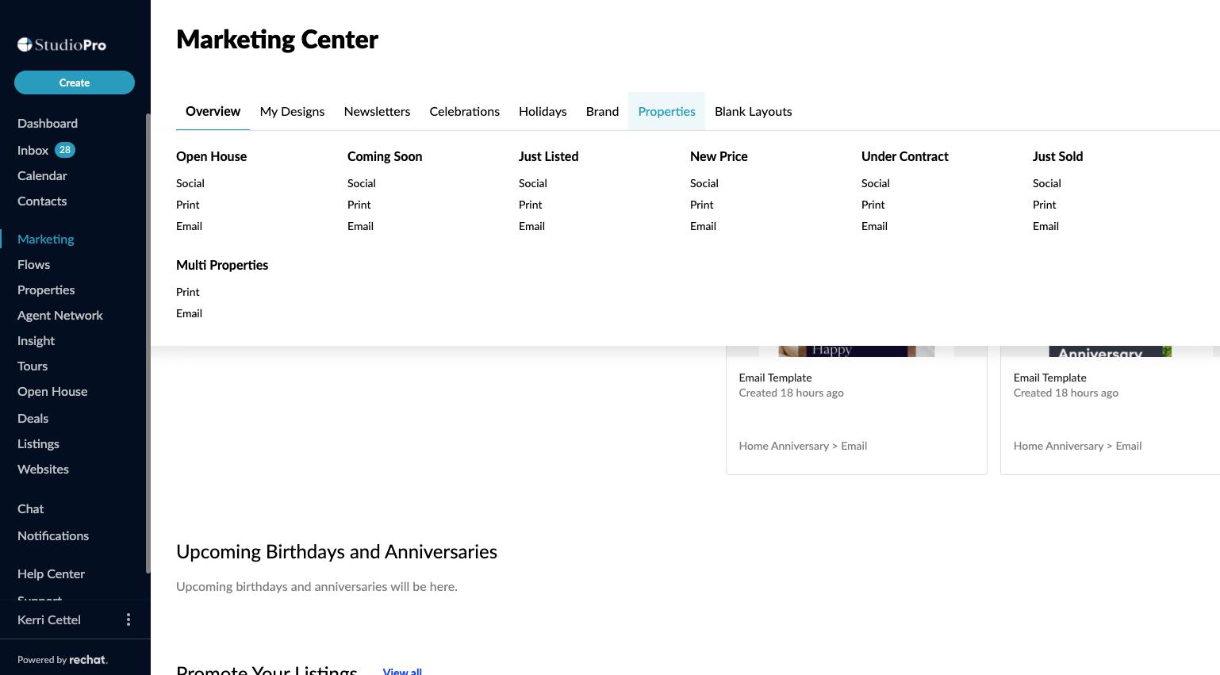1220x675 pixels.
Task: Open the Anniversary email template card
Action: pyautogui.click(x=1111, y=410)
